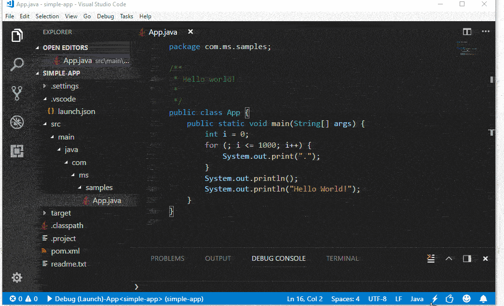Click the lightning bolt status bar icon
Viewport: 504px width, 306px height.
(435, 299)
